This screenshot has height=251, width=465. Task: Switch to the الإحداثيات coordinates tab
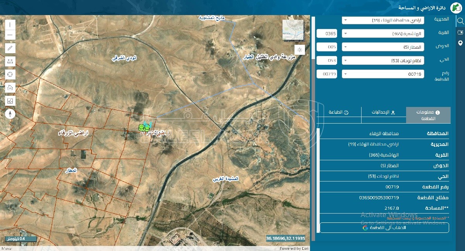click(384, 112)
